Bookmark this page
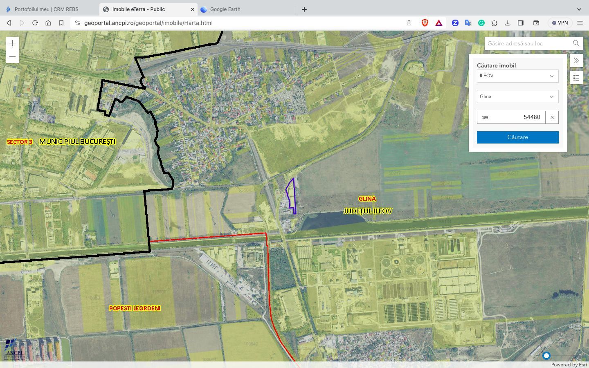 (61, 23)
